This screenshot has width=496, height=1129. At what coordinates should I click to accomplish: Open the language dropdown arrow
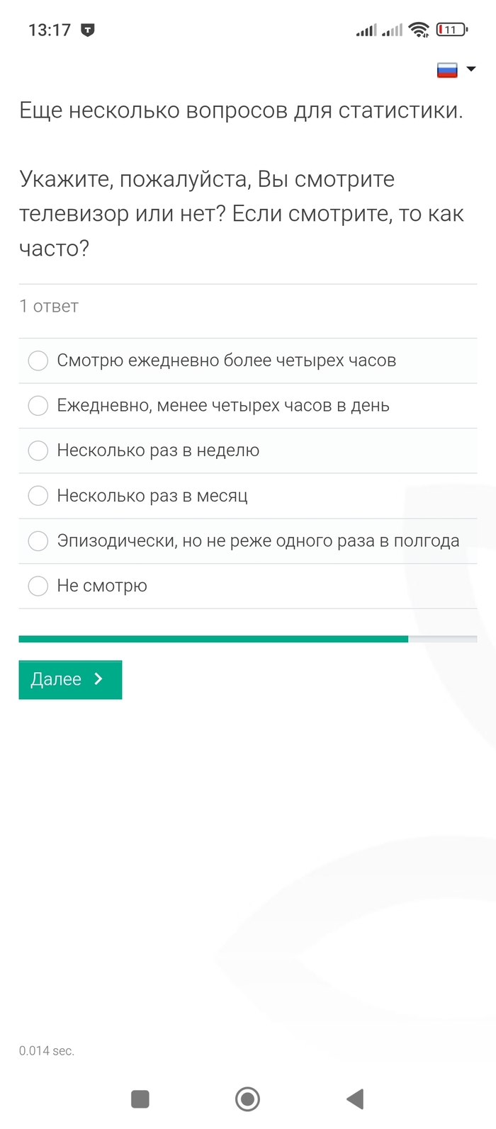coord(471,69)
